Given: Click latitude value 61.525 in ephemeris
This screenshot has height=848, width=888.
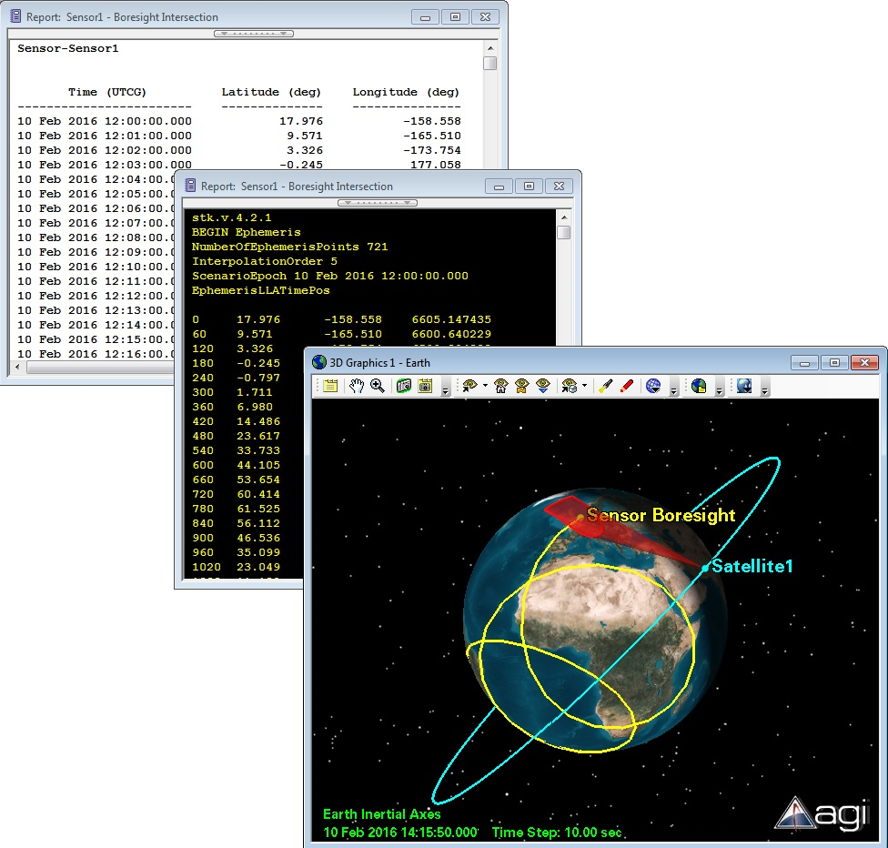Looking at the screenshot, I should point(258,509).
